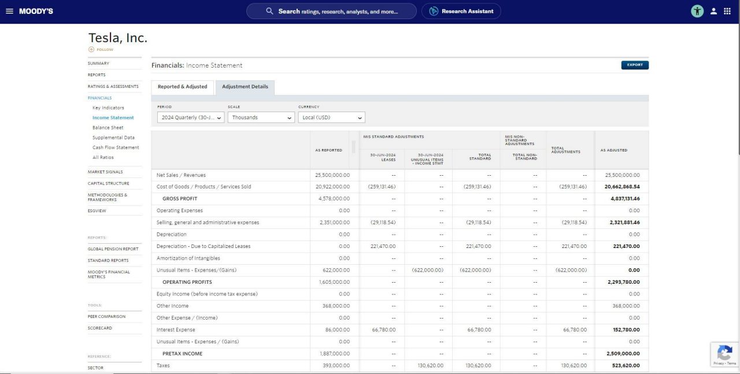Follow Tesla, Inc. plus icon
The height and width of the screenshot is (374, 740).
tap(91, 50)
